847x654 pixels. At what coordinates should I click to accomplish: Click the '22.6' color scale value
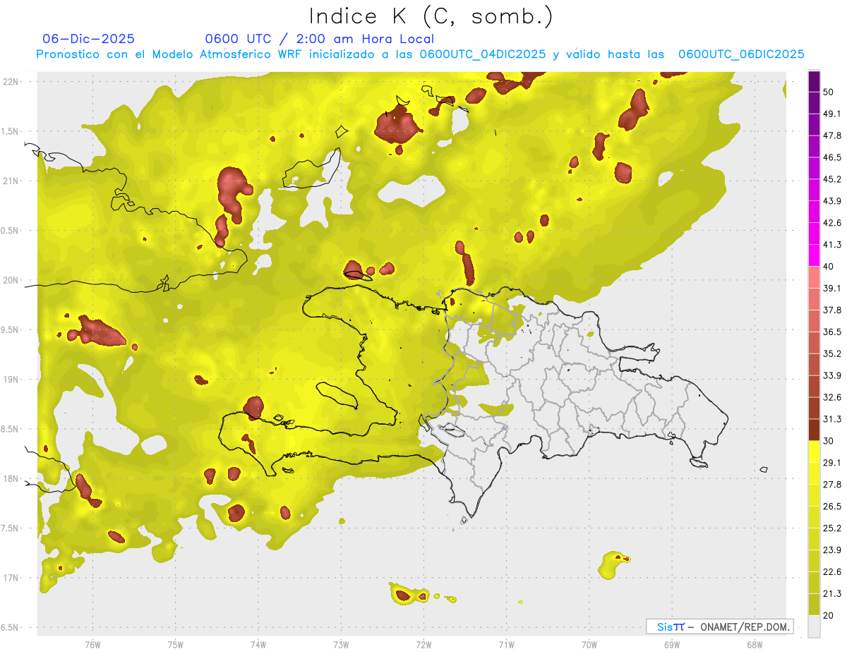832,571
